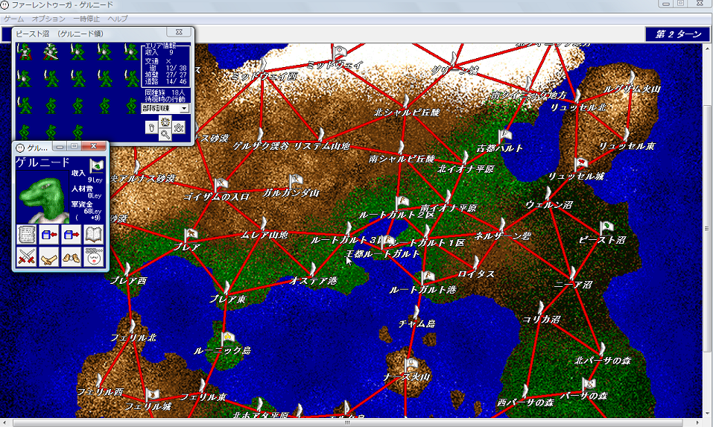The height and width of the screenshot is (427, 713).
Task: Click the 一時停止 pause menu item
Action: (86, 19)
